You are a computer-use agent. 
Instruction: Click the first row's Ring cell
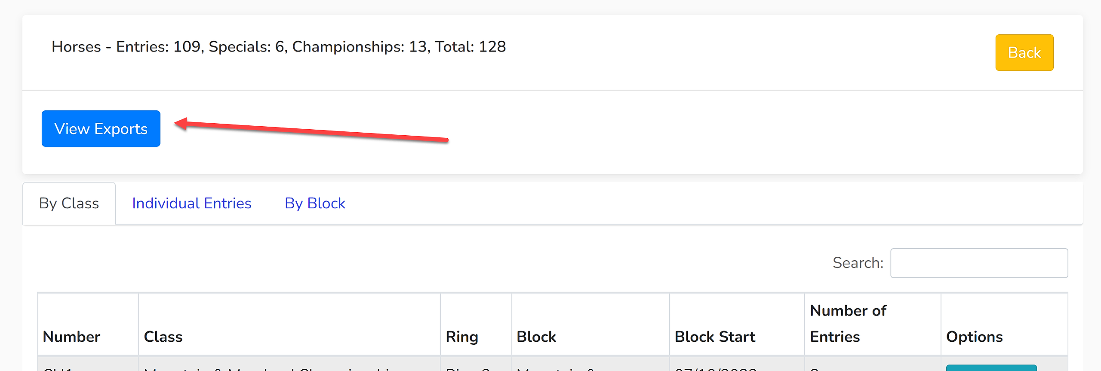pyautogui.click(x=476, y=366)
